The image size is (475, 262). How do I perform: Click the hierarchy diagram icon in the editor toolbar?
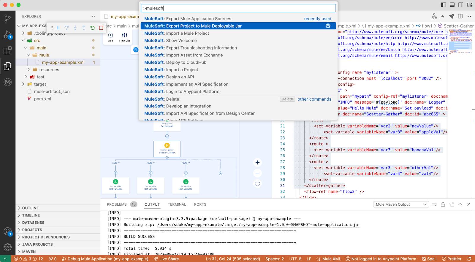click(x=434, y=16)
